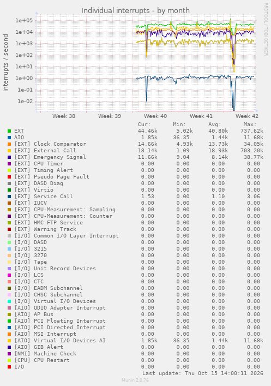Click the 'Week 40' x-axis label
The image size is (271, 386).
[x=155, y=116]
